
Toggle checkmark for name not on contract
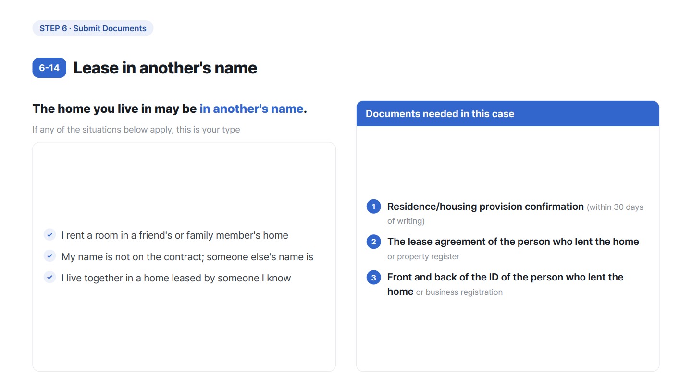(x=49, y=256)
